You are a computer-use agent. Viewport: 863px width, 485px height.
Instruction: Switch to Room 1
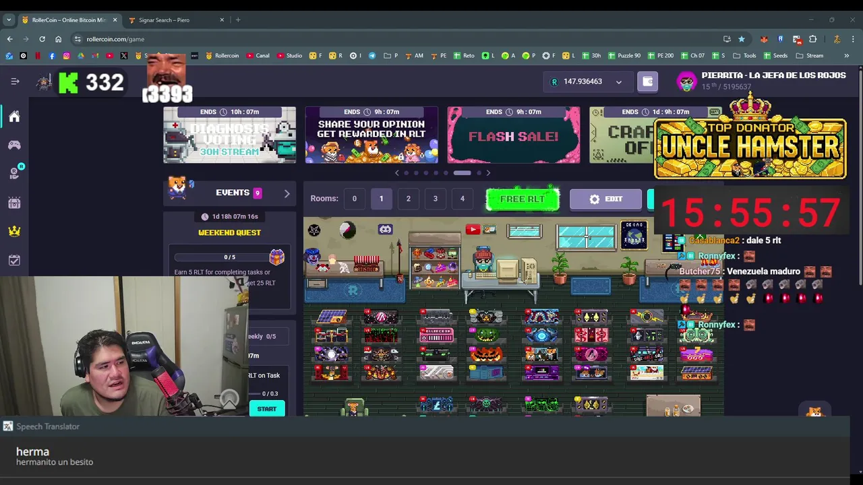(381, 199)
